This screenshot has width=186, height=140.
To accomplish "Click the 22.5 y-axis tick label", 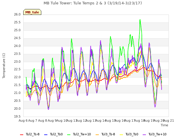I will (x=17, y=69).
